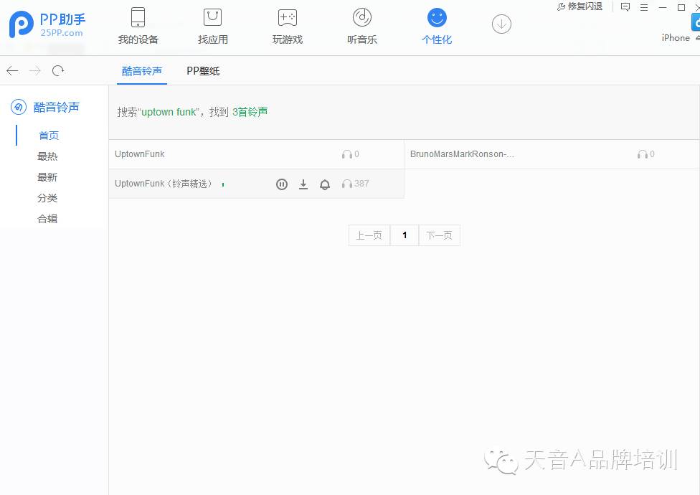Viewport: 700px width, 495px height.
Task: Switch to the 酷音铃声 tab
Action: pyautogui.click(x=142, y=72)
